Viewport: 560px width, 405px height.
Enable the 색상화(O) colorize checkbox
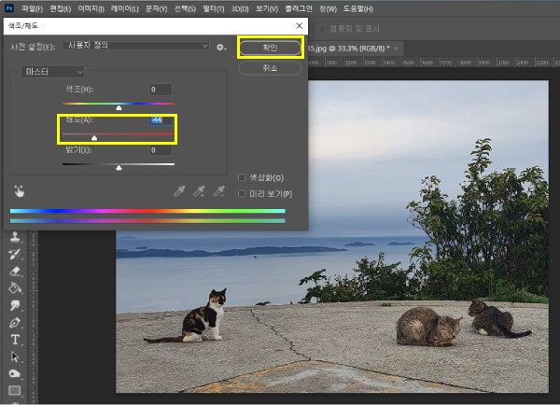(242, 177)
